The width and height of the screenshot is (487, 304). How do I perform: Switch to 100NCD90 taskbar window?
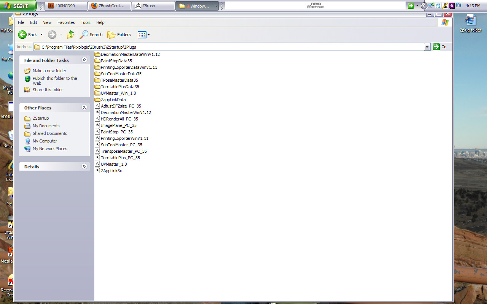66,6
